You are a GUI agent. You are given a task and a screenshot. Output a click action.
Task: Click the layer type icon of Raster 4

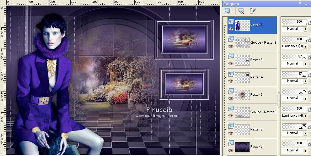[231, 74]
